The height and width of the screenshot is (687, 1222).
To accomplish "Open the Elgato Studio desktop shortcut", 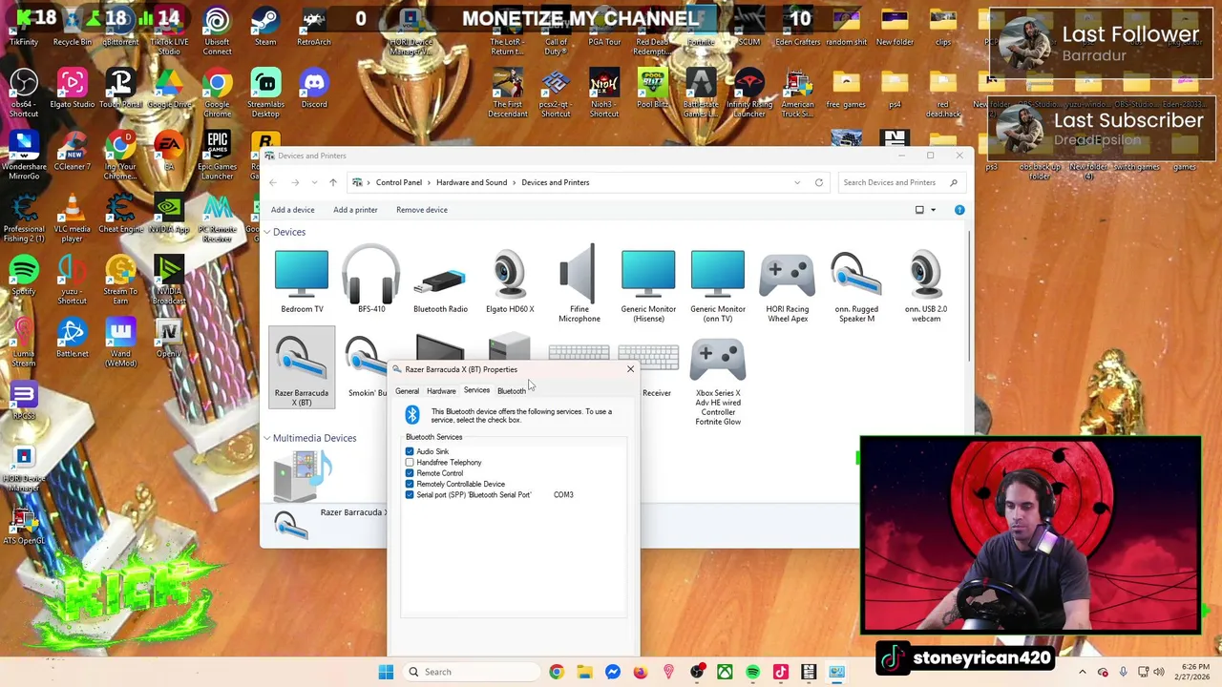I will [x=72, y=89].
